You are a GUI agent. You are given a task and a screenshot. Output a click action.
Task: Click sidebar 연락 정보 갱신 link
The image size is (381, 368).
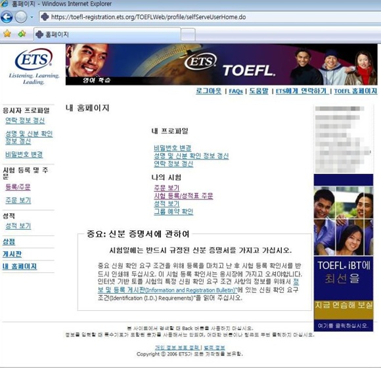coord(25,120)
